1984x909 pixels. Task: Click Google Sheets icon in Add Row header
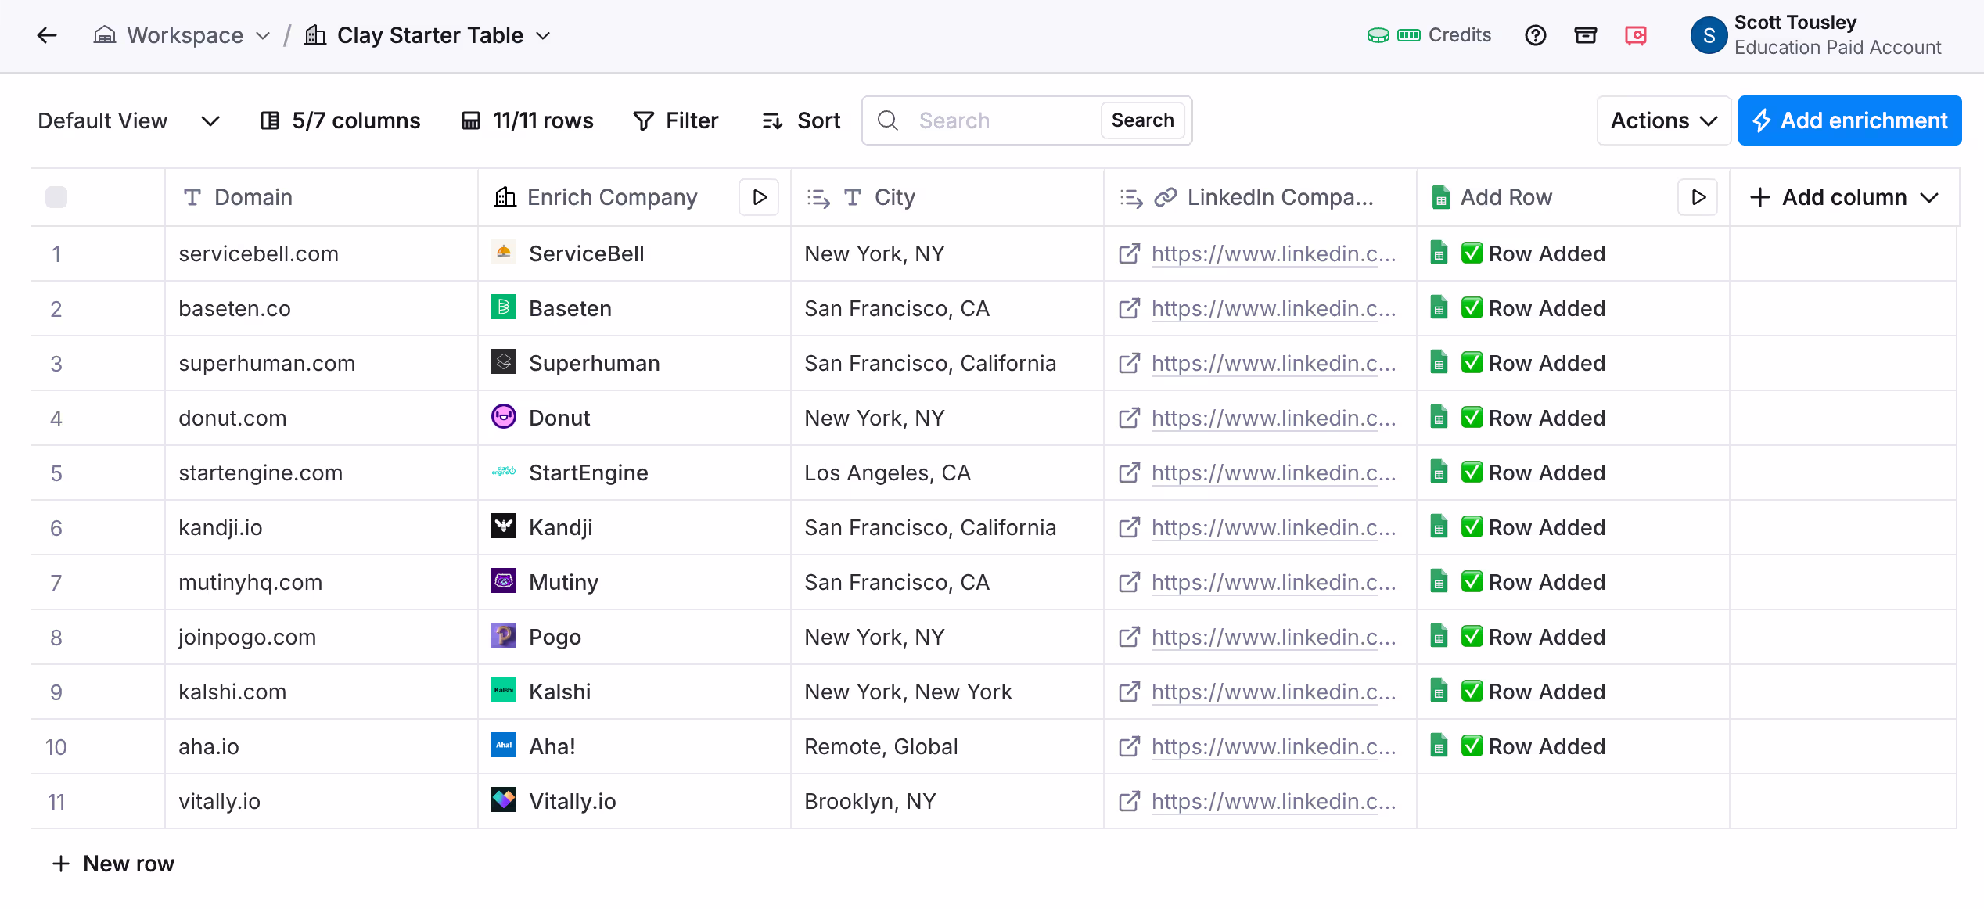point(1439,197)
